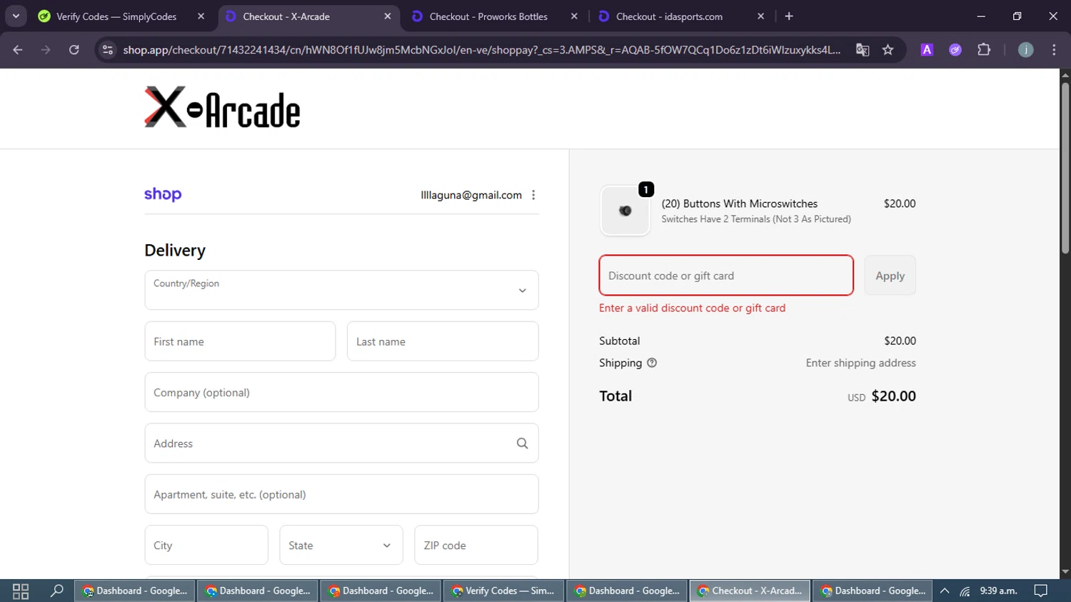
Task: Open Chrome's three-dot menu
Action: [x=1054, y=49]
